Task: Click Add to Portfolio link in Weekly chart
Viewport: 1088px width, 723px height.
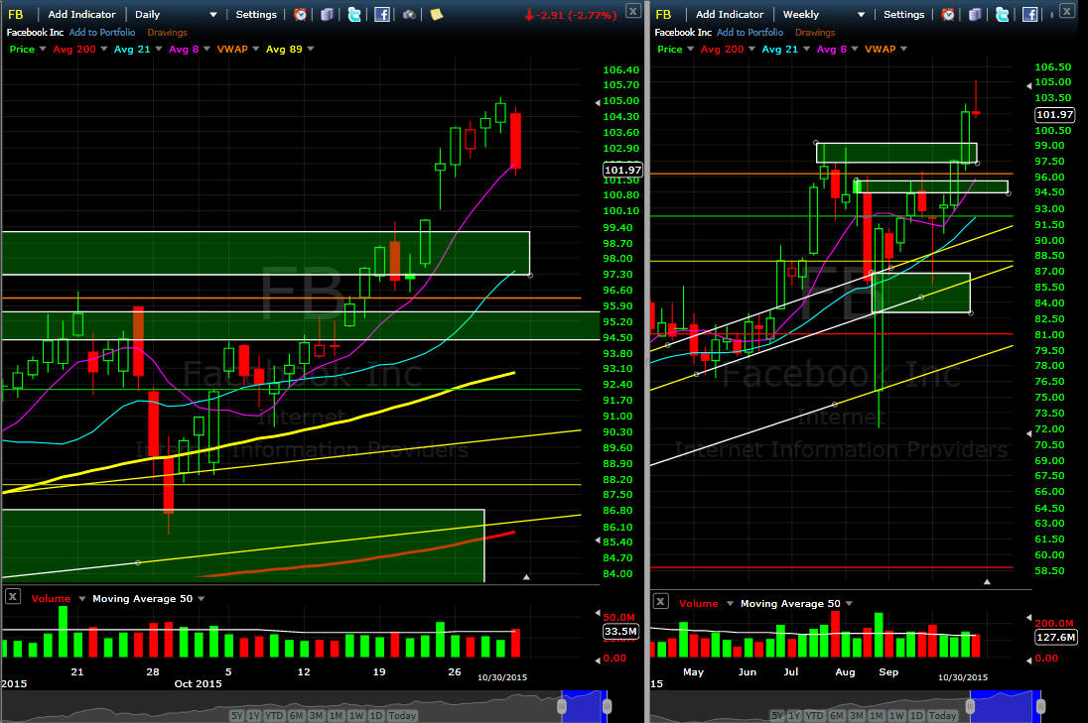Action: 750,32
